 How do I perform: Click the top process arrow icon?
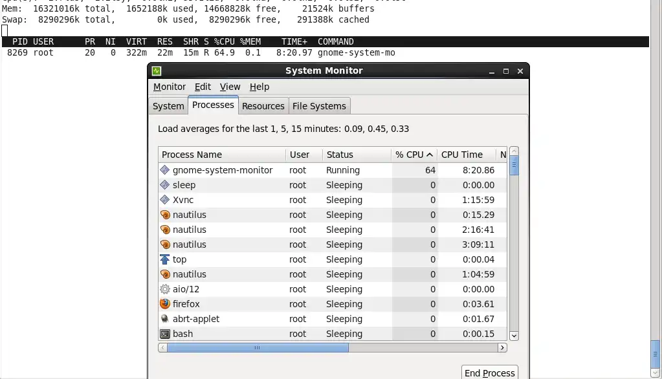164,259
